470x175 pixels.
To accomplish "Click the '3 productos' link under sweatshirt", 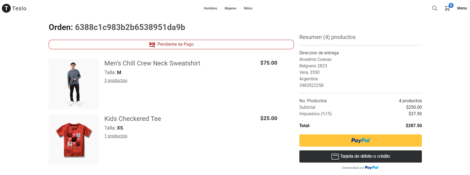I will [116, 81].
